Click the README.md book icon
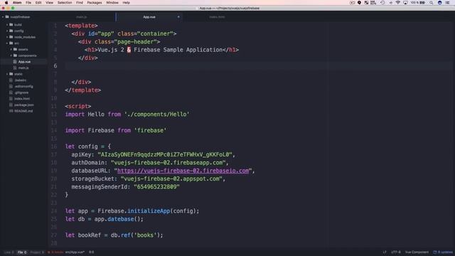Image resolution: width=455 pixels, height=256 pixels. 11,111
